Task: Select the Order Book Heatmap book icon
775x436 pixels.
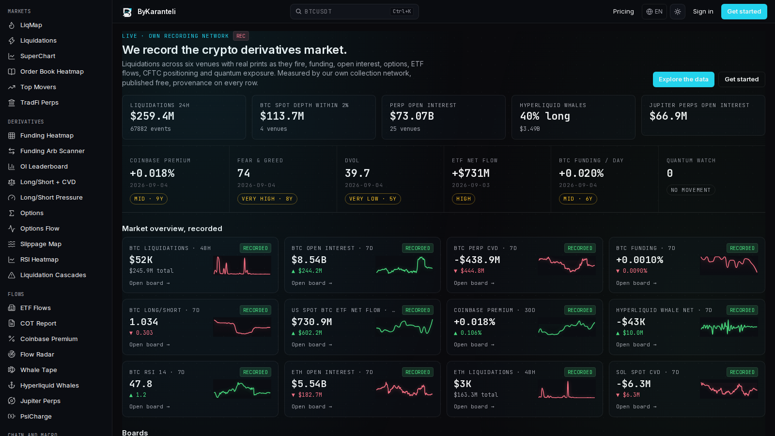Action: coord(12,72)
